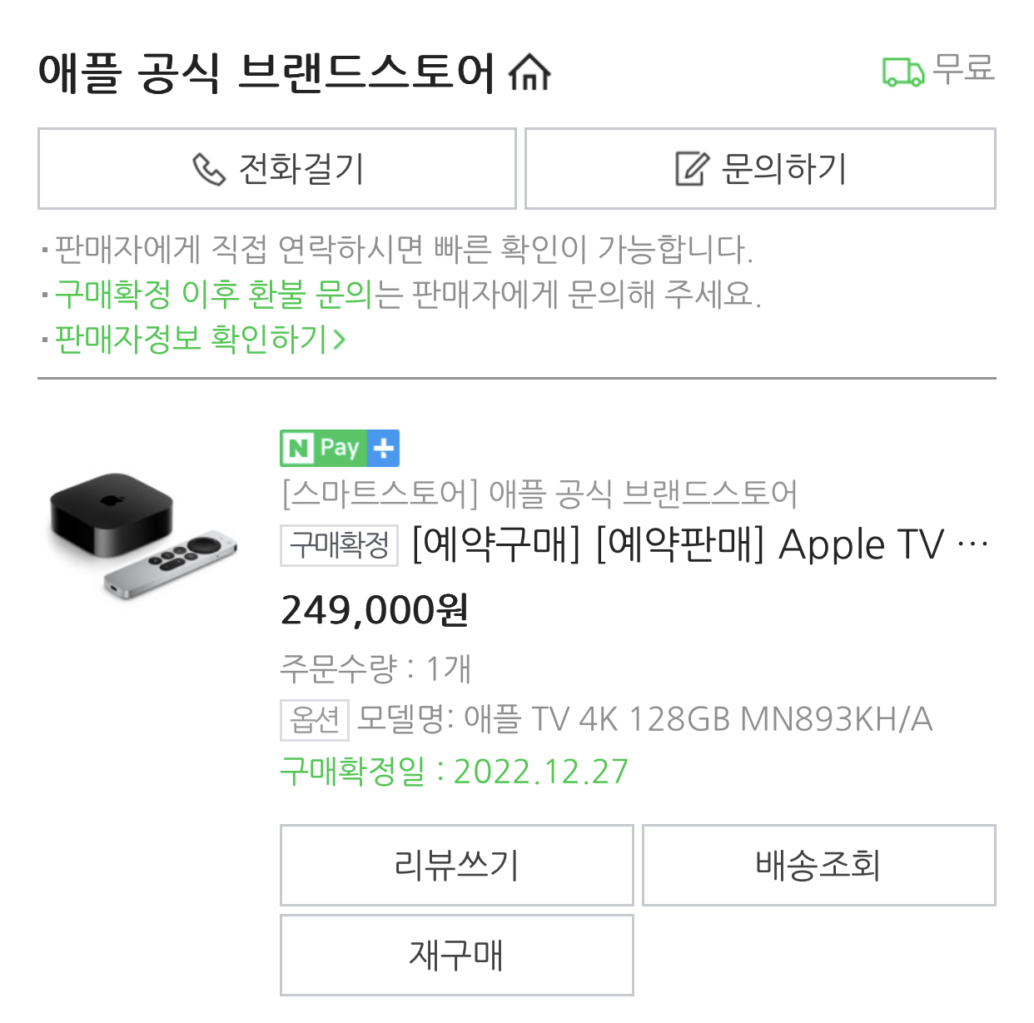This screenshot has width=1034, height=1023.
Task: Click the 구매확정 status badge
Action: coord(339,545)
